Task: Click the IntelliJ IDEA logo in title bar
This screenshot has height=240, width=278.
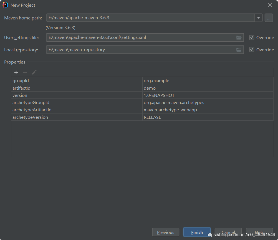Action: [x=5, y=5]
